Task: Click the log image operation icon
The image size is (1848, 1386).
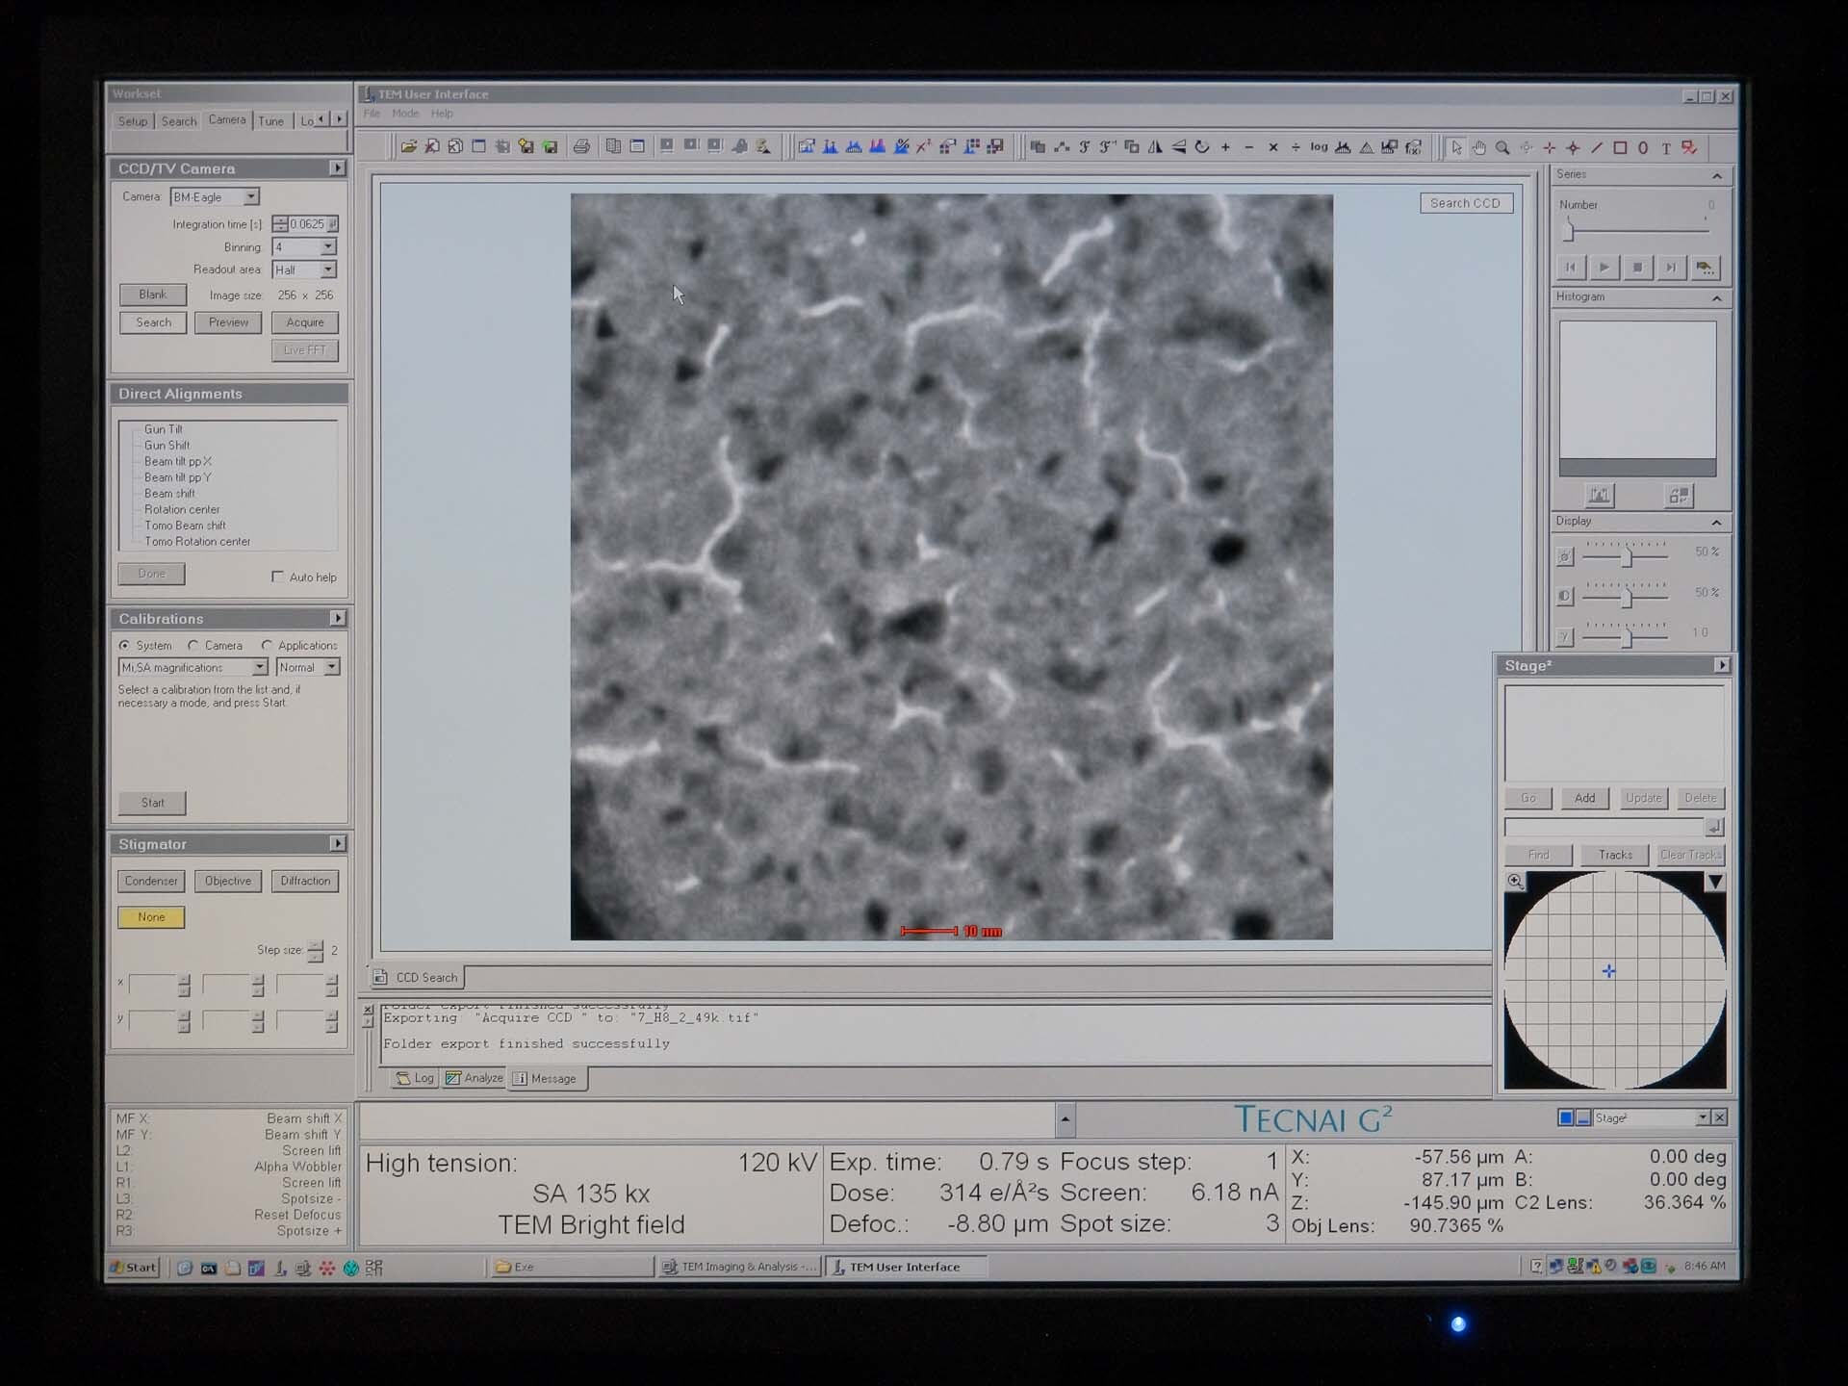Action: tap(1319, 147)
